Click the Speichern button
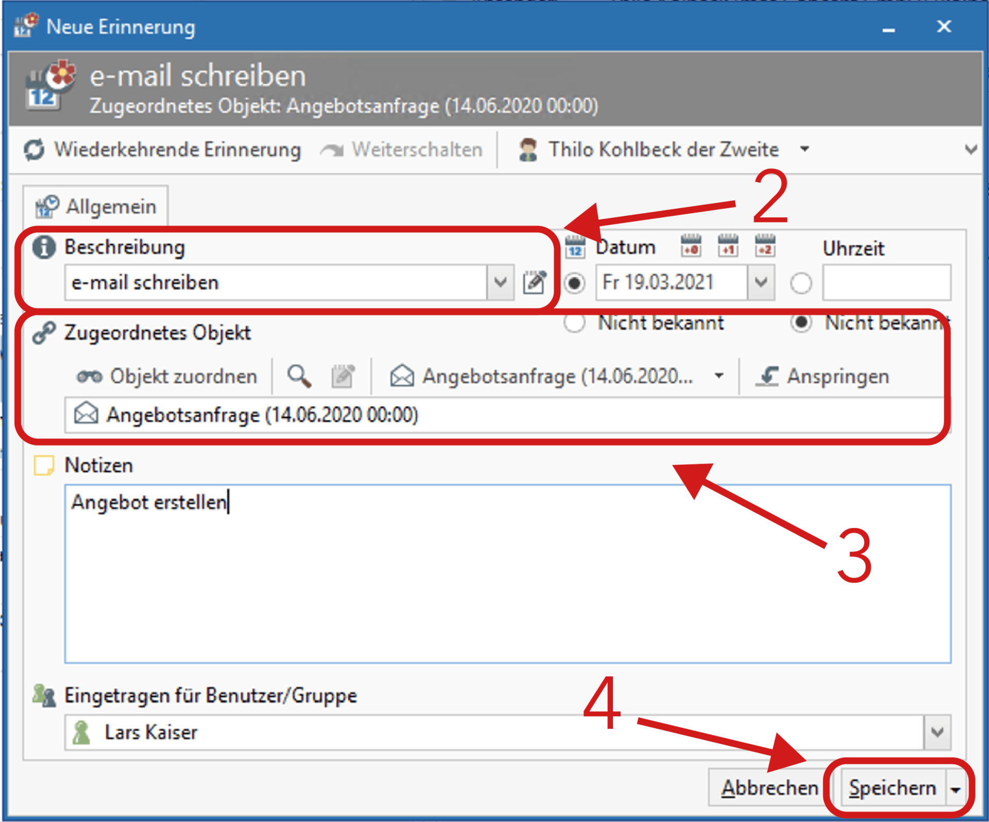This screenshot has height=822, width=989. point(893,787)
